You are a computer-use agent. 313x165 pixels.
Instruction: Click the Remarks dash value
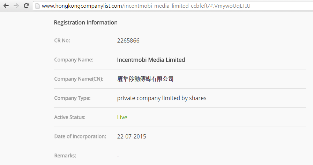(118, 156)
